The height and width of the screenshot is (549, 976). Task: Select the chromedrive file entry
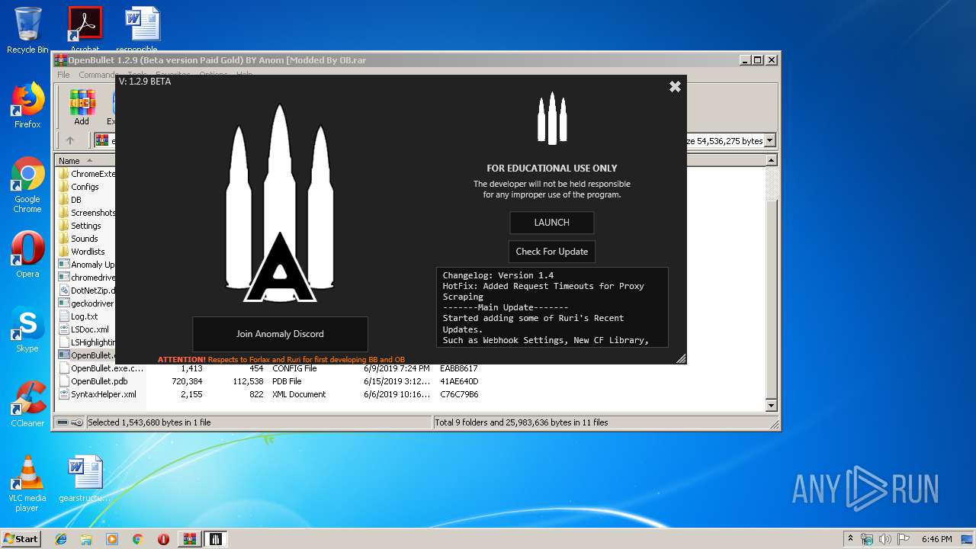coord(86,278)
